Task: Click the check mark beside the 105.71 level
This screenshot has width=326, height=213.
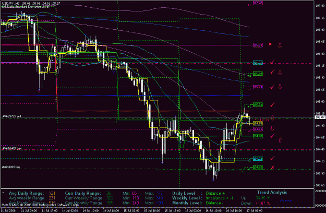Action: click(272, 87)
